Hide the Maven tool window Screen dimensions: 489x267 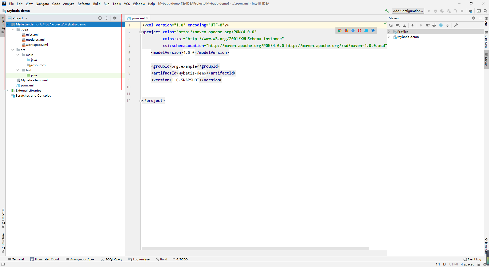[x=480, y=18]
